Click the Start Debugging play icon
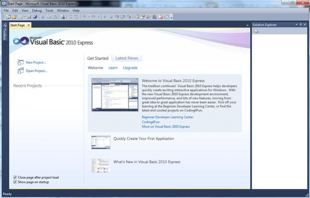 (105, 17)
